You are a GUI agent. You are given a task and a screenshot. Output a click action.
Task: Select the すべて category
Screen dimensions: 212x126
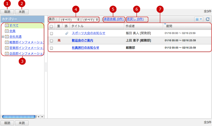14,25
